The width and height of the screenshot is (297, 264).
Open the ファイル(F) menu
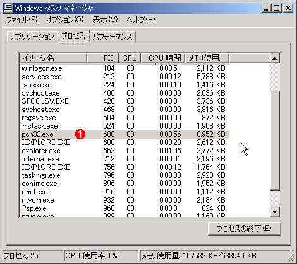[x=22, y=20]
